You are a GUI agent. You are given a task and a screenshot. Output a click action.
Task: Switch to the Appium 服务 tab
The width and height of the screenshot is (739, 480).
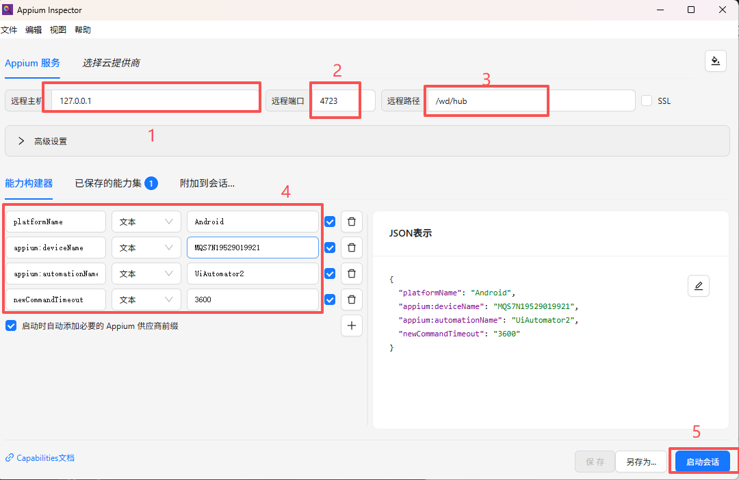coord(33,63)
